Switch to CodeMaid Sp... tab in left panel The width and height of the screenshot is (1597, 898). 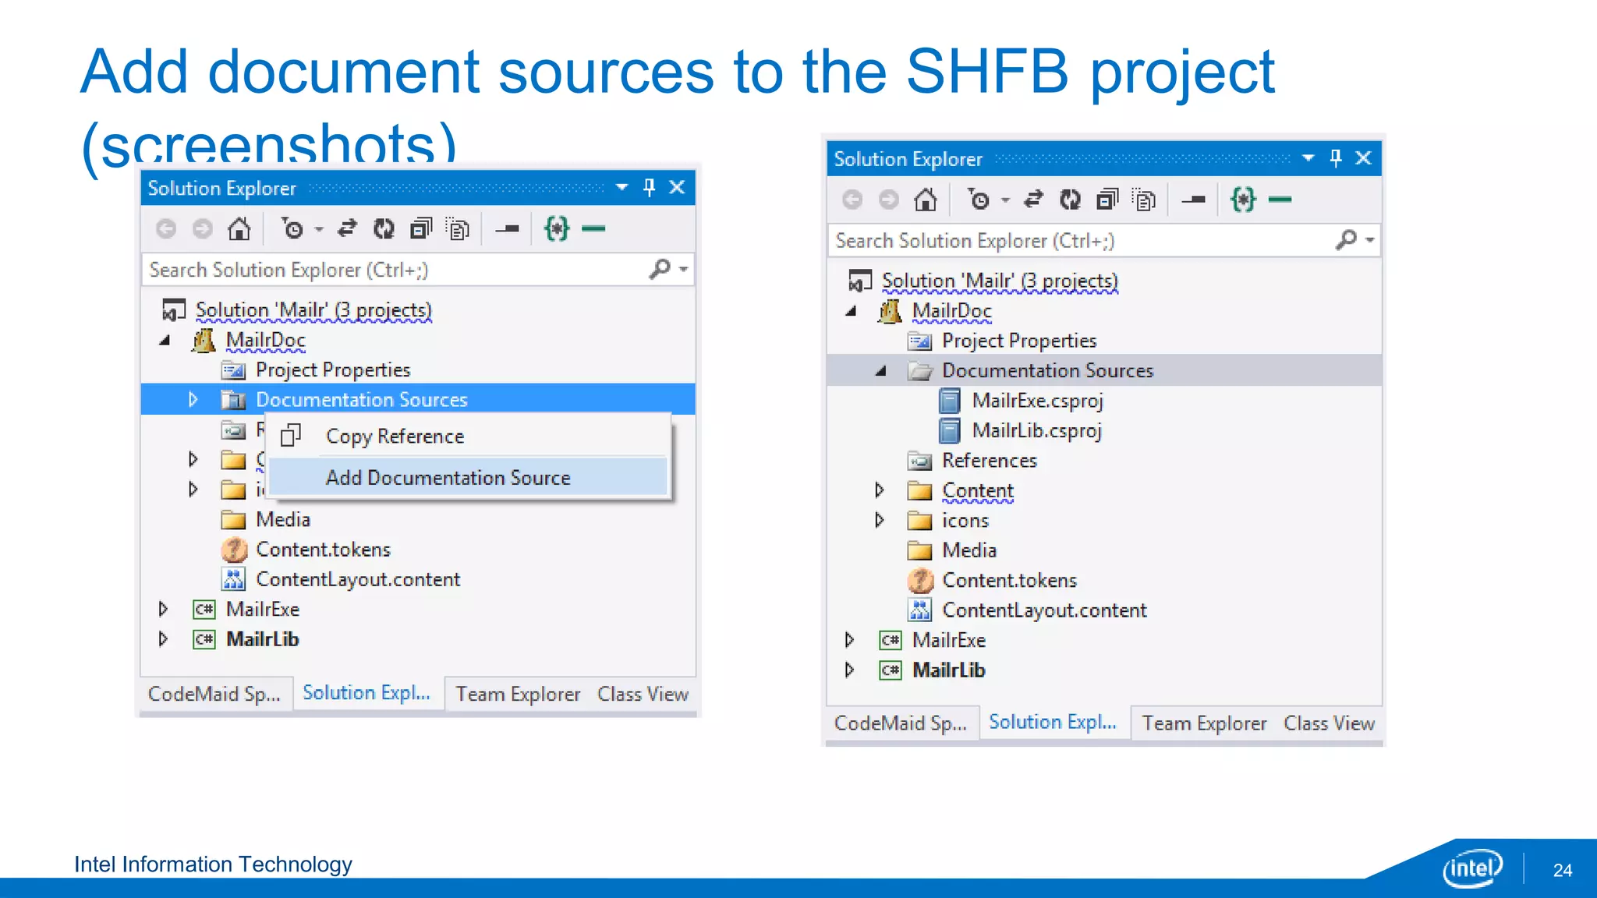tap(214, 693)
